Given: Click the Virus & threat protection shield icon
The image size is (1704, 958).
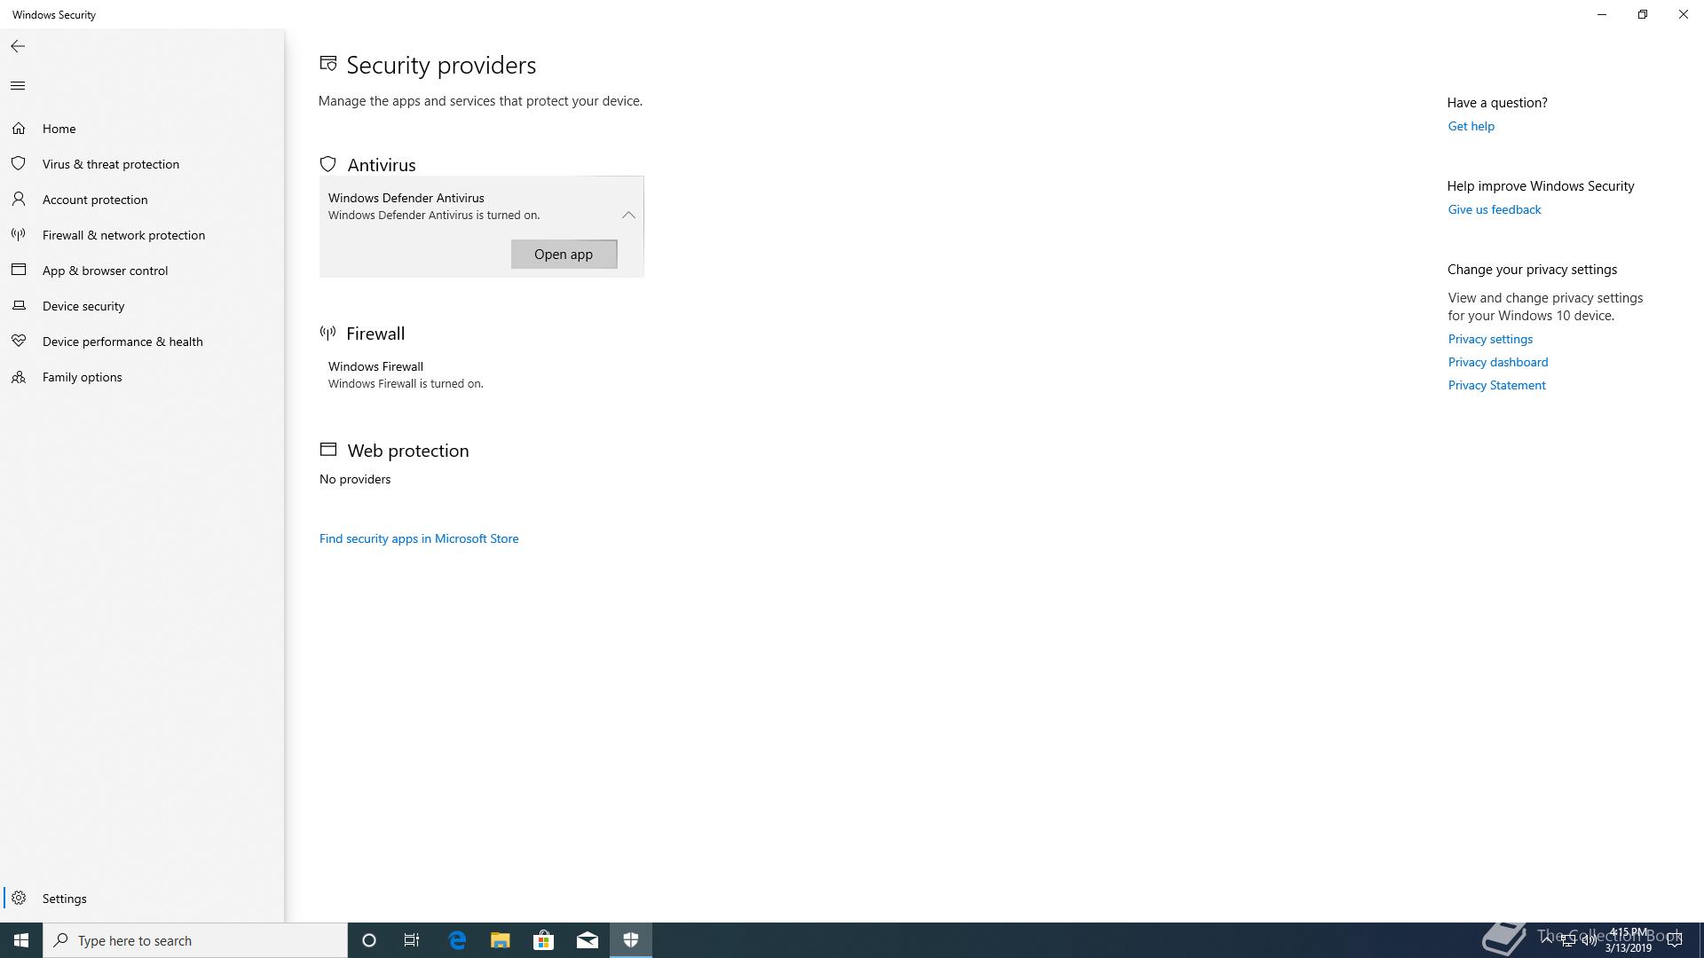Looking at the screenshot, I should point(19,164).
